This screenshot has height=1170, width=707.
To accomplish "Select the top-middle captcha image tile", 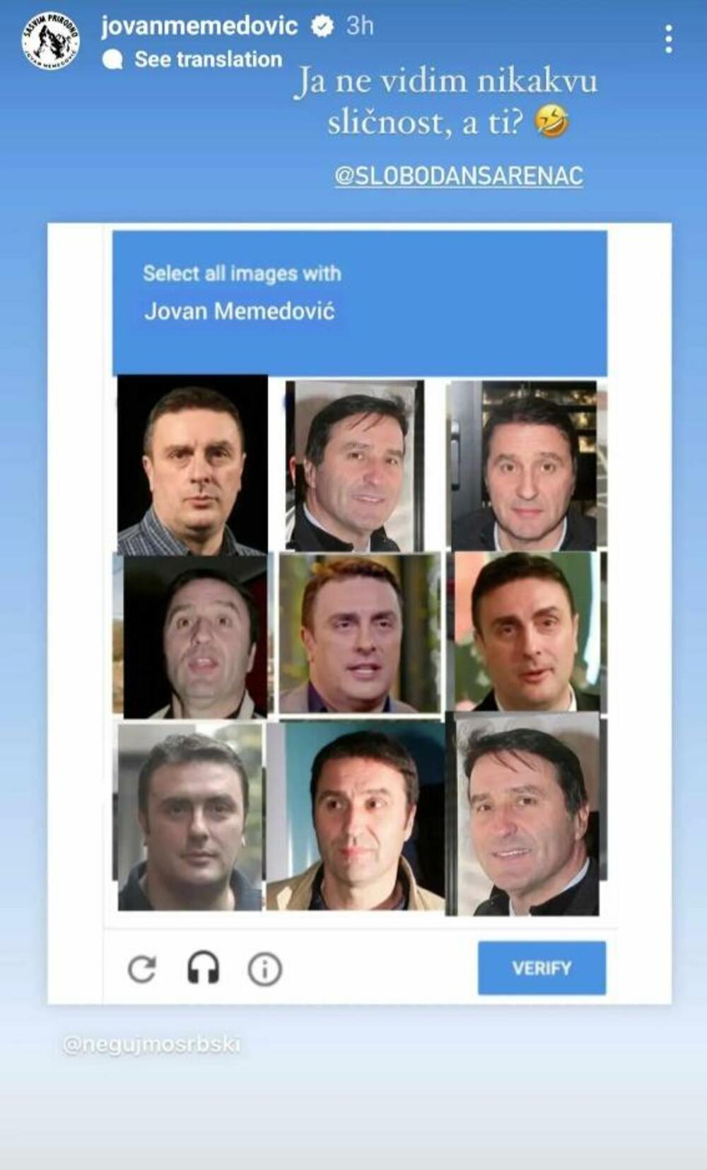I will [355, 466].
